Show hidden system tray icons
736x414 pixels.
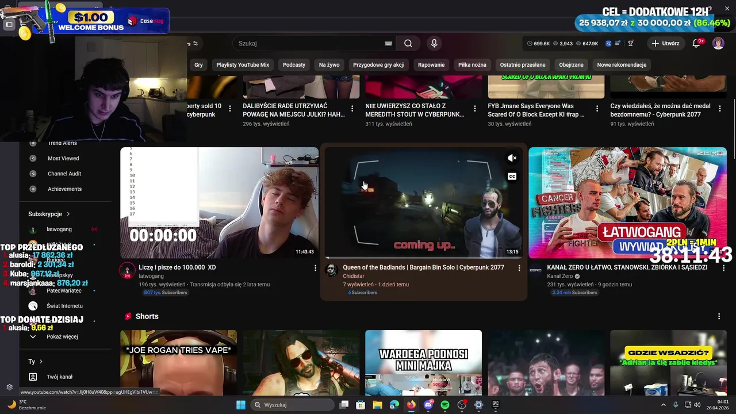click(x=664, y=405)
